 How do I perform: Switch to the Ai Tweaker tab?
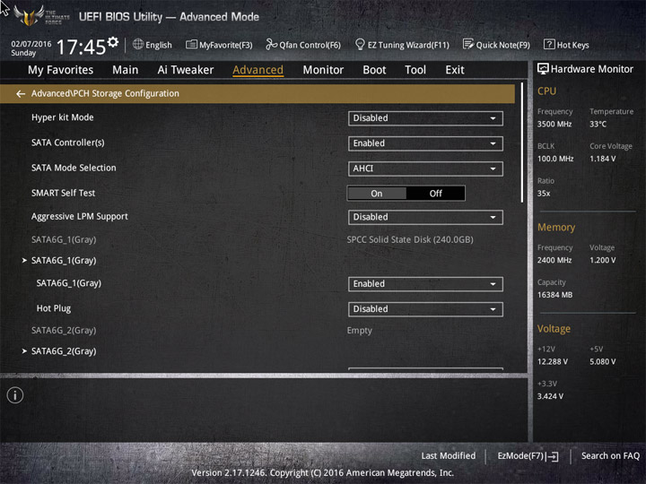[186, 70]
